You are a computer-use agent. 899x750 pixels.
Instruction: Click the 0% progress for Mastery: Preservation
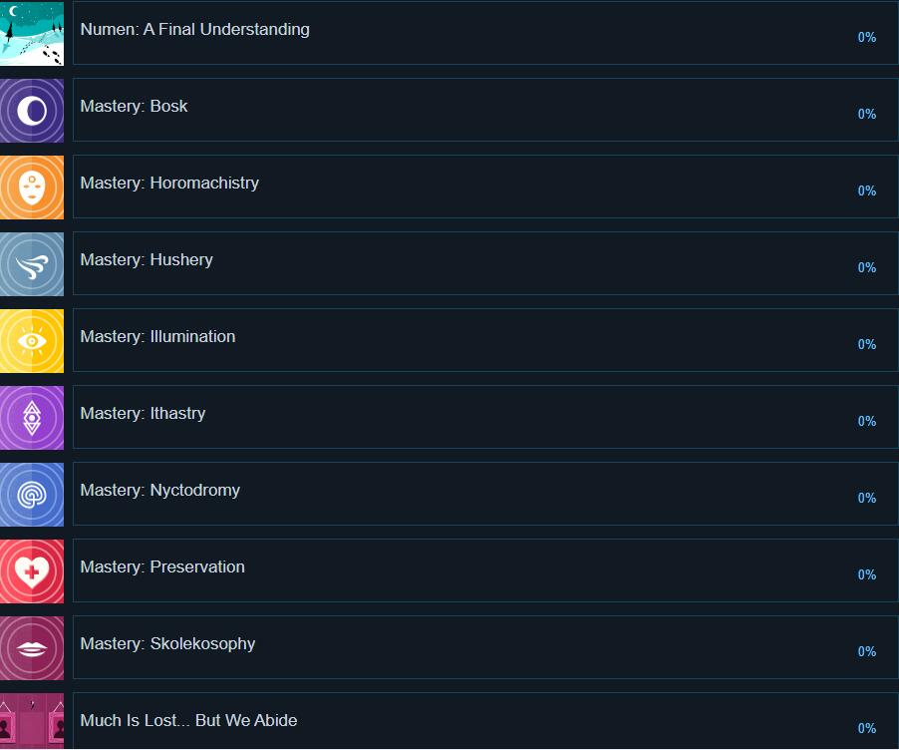tap(866, 575)
